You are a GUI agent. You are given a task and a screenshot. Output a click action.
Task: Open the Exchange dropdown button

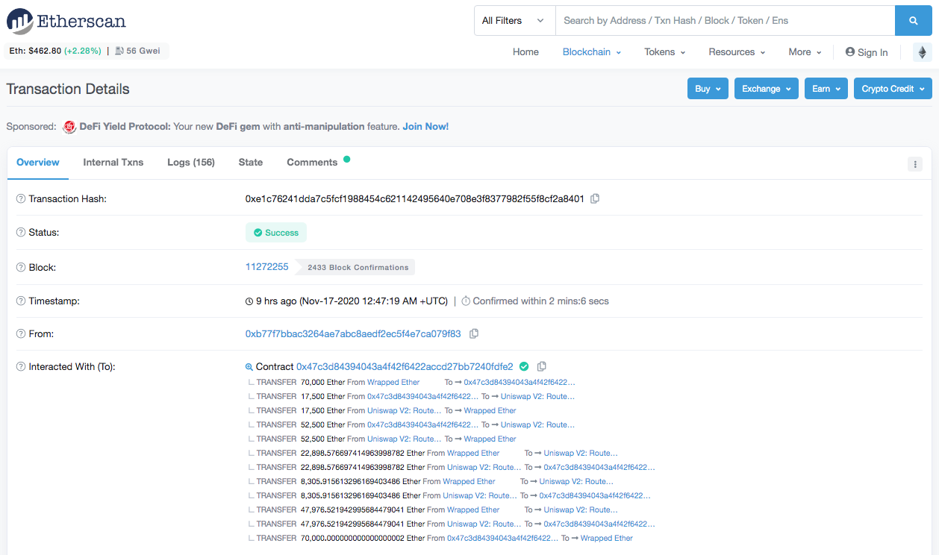[767, 89]
